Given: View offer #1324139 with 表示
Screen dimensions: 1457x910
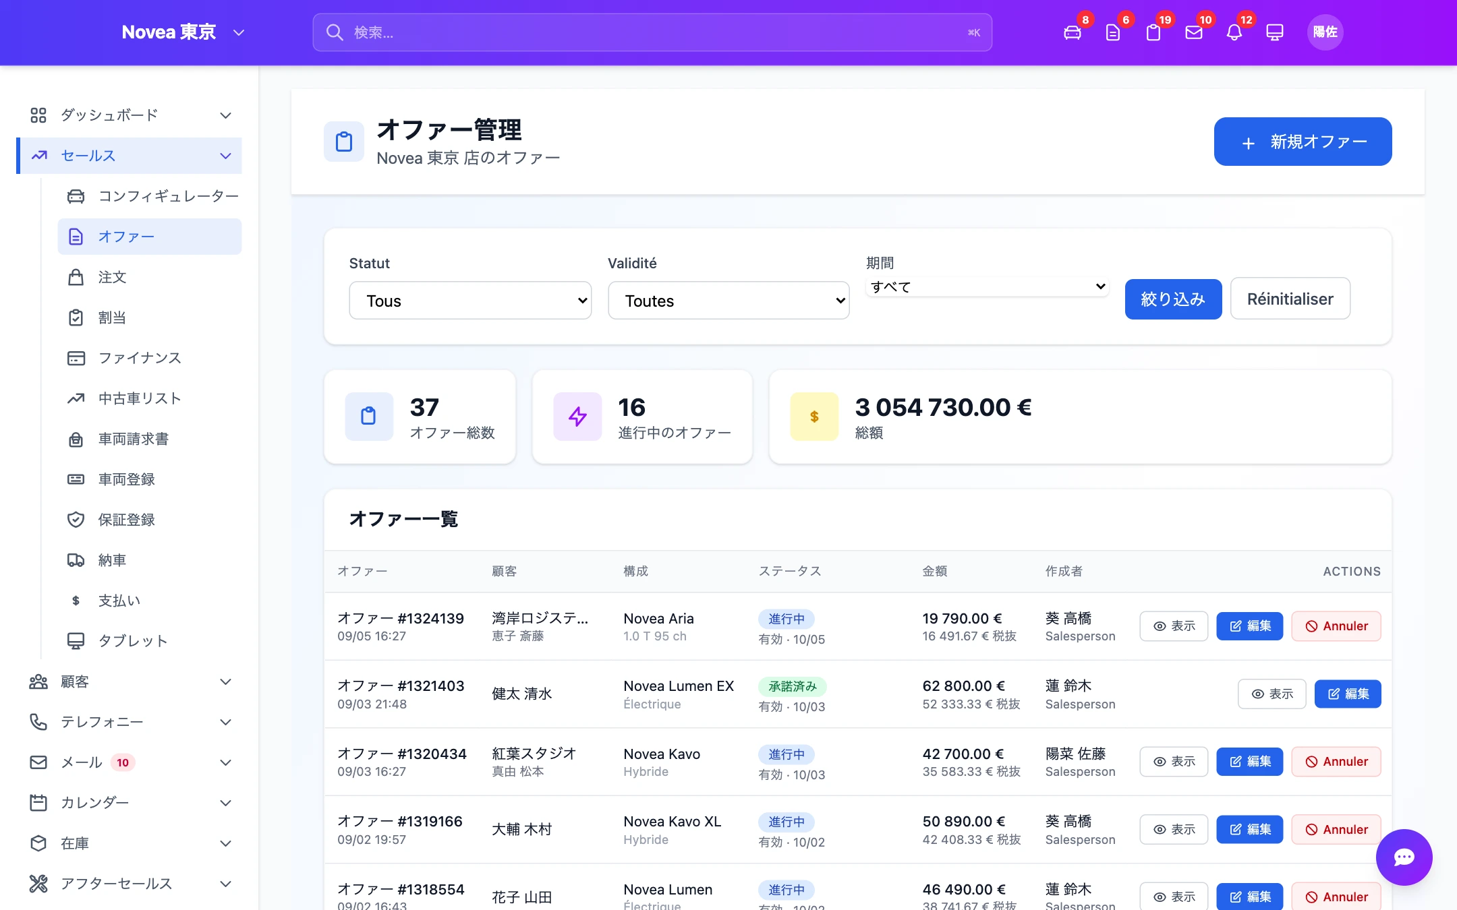Looking at the screenshot, I should coord(1174,626).
